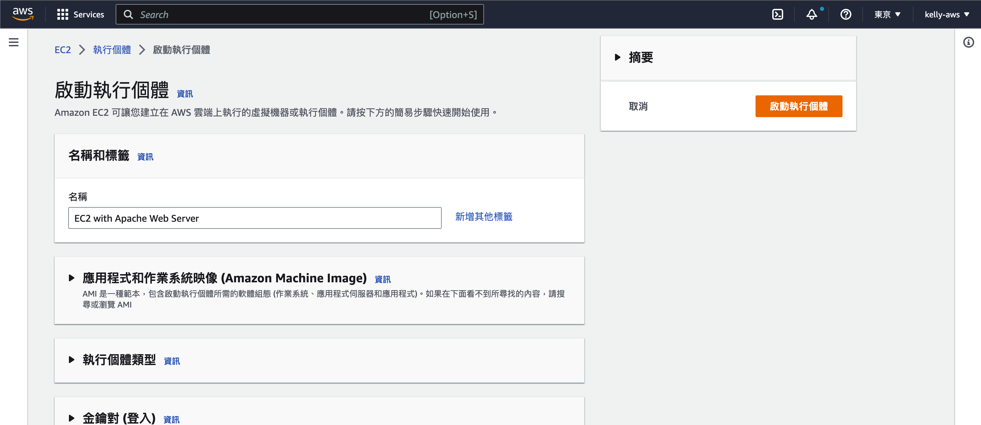Focus the top Search field
Screen dimensions: 981x425
coord(300,14)
